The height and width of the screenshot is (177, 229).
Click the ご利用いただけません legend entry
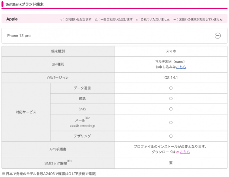point(153,20)
